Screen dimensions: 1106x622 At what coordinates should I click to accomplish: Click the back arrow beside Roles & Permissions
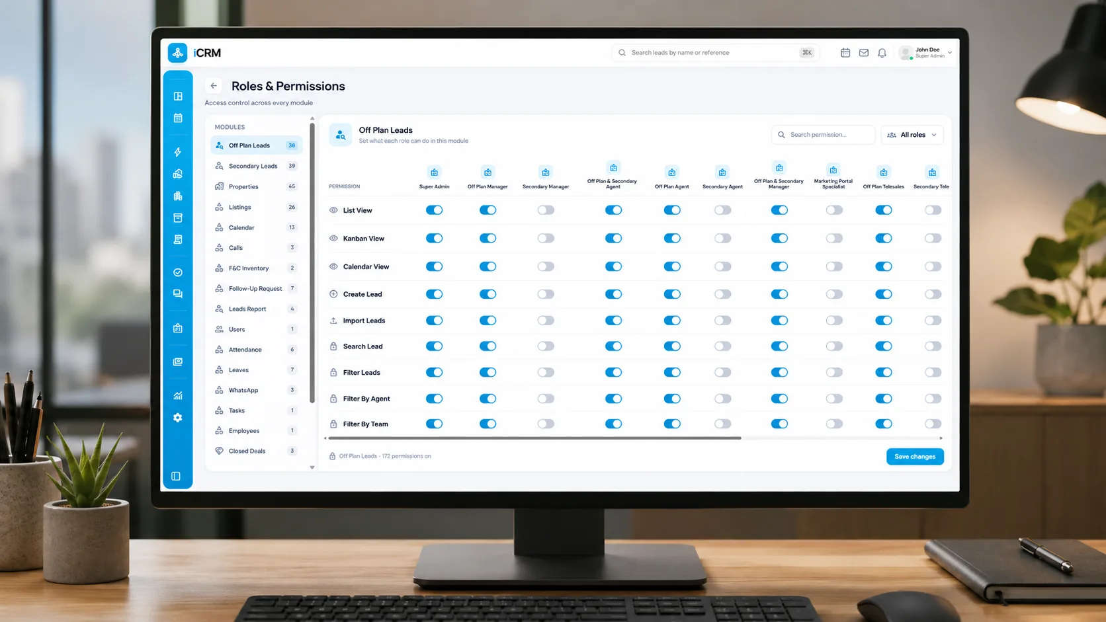click(213, 86)
